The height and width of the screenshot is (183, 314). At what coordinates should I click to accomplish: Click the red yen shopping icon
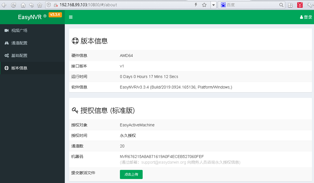tap(300, 5)
